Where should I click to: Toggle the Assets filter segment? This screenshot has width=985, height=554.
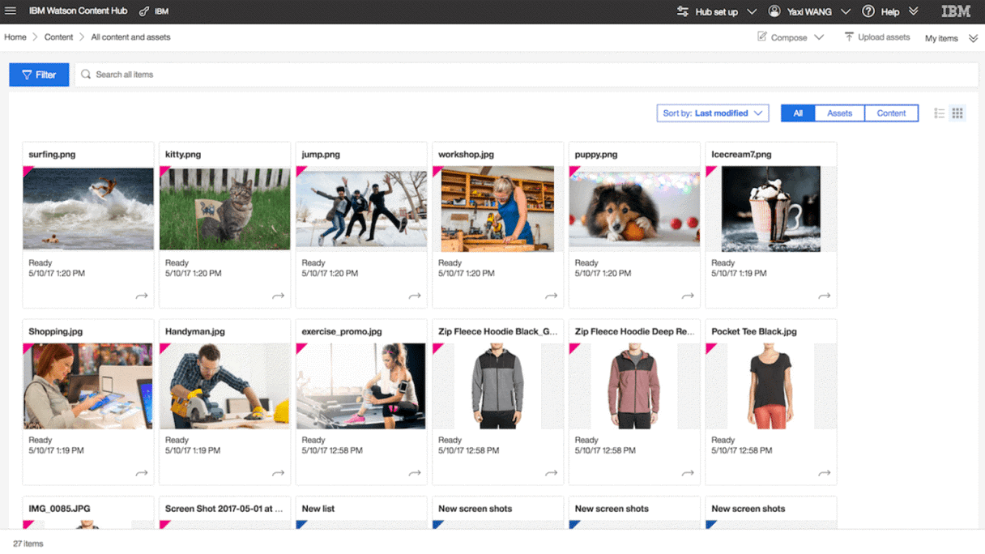pyautogui.click(x=839, y=113)
